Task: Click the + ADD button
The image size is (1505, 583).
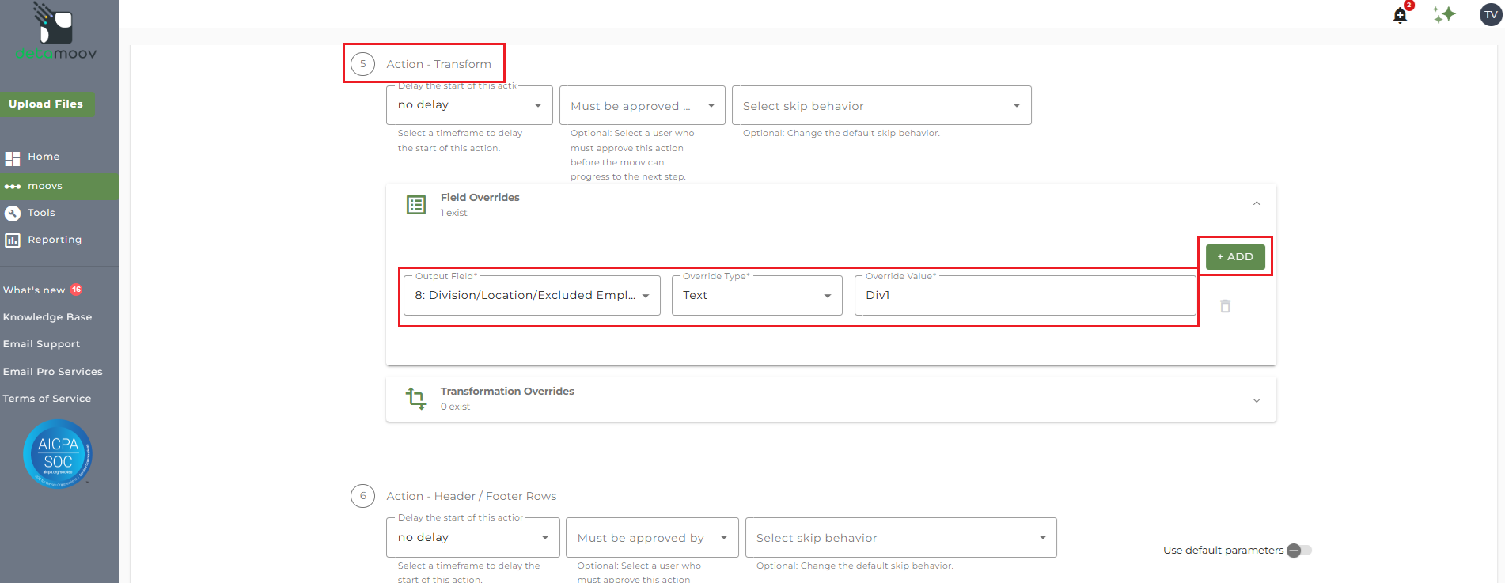Action: click(x=1234, y=257)
